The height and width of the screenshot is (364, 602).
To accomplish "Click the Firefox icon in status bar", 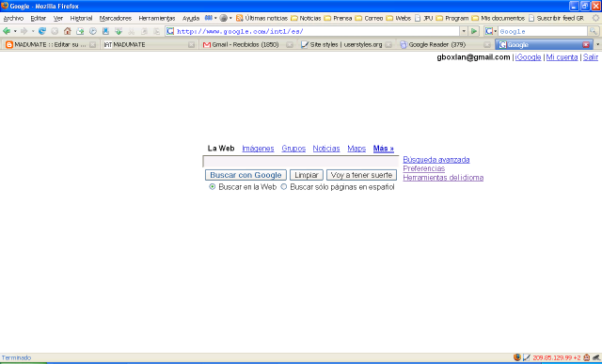I will click(517, 357).
